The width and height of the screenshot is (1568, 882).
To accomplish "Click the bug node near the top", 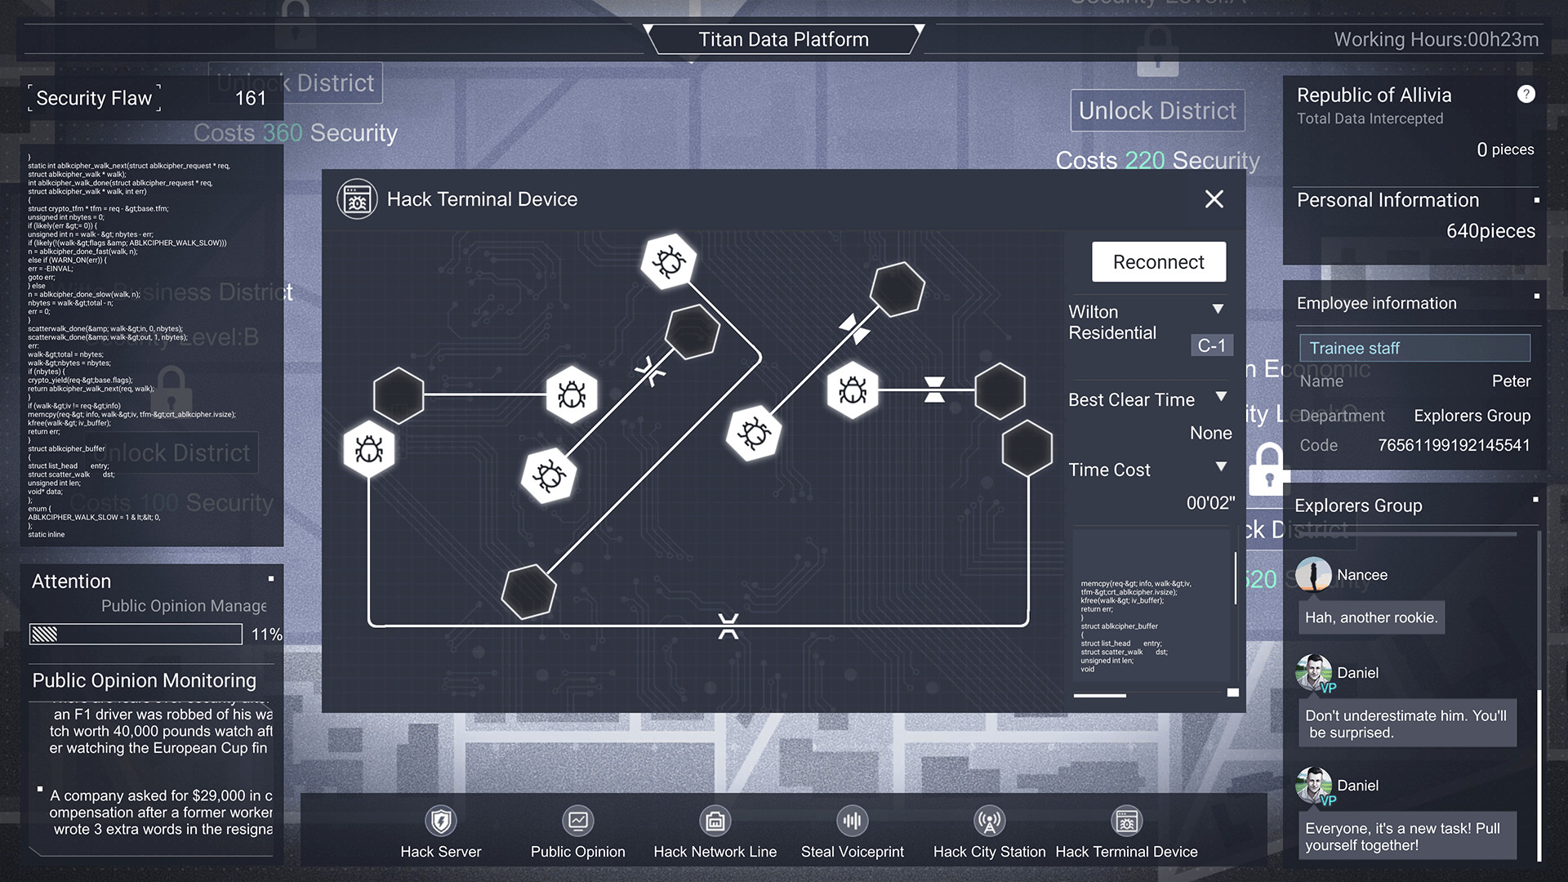I will pyautogui.click(x=668, y=261).
